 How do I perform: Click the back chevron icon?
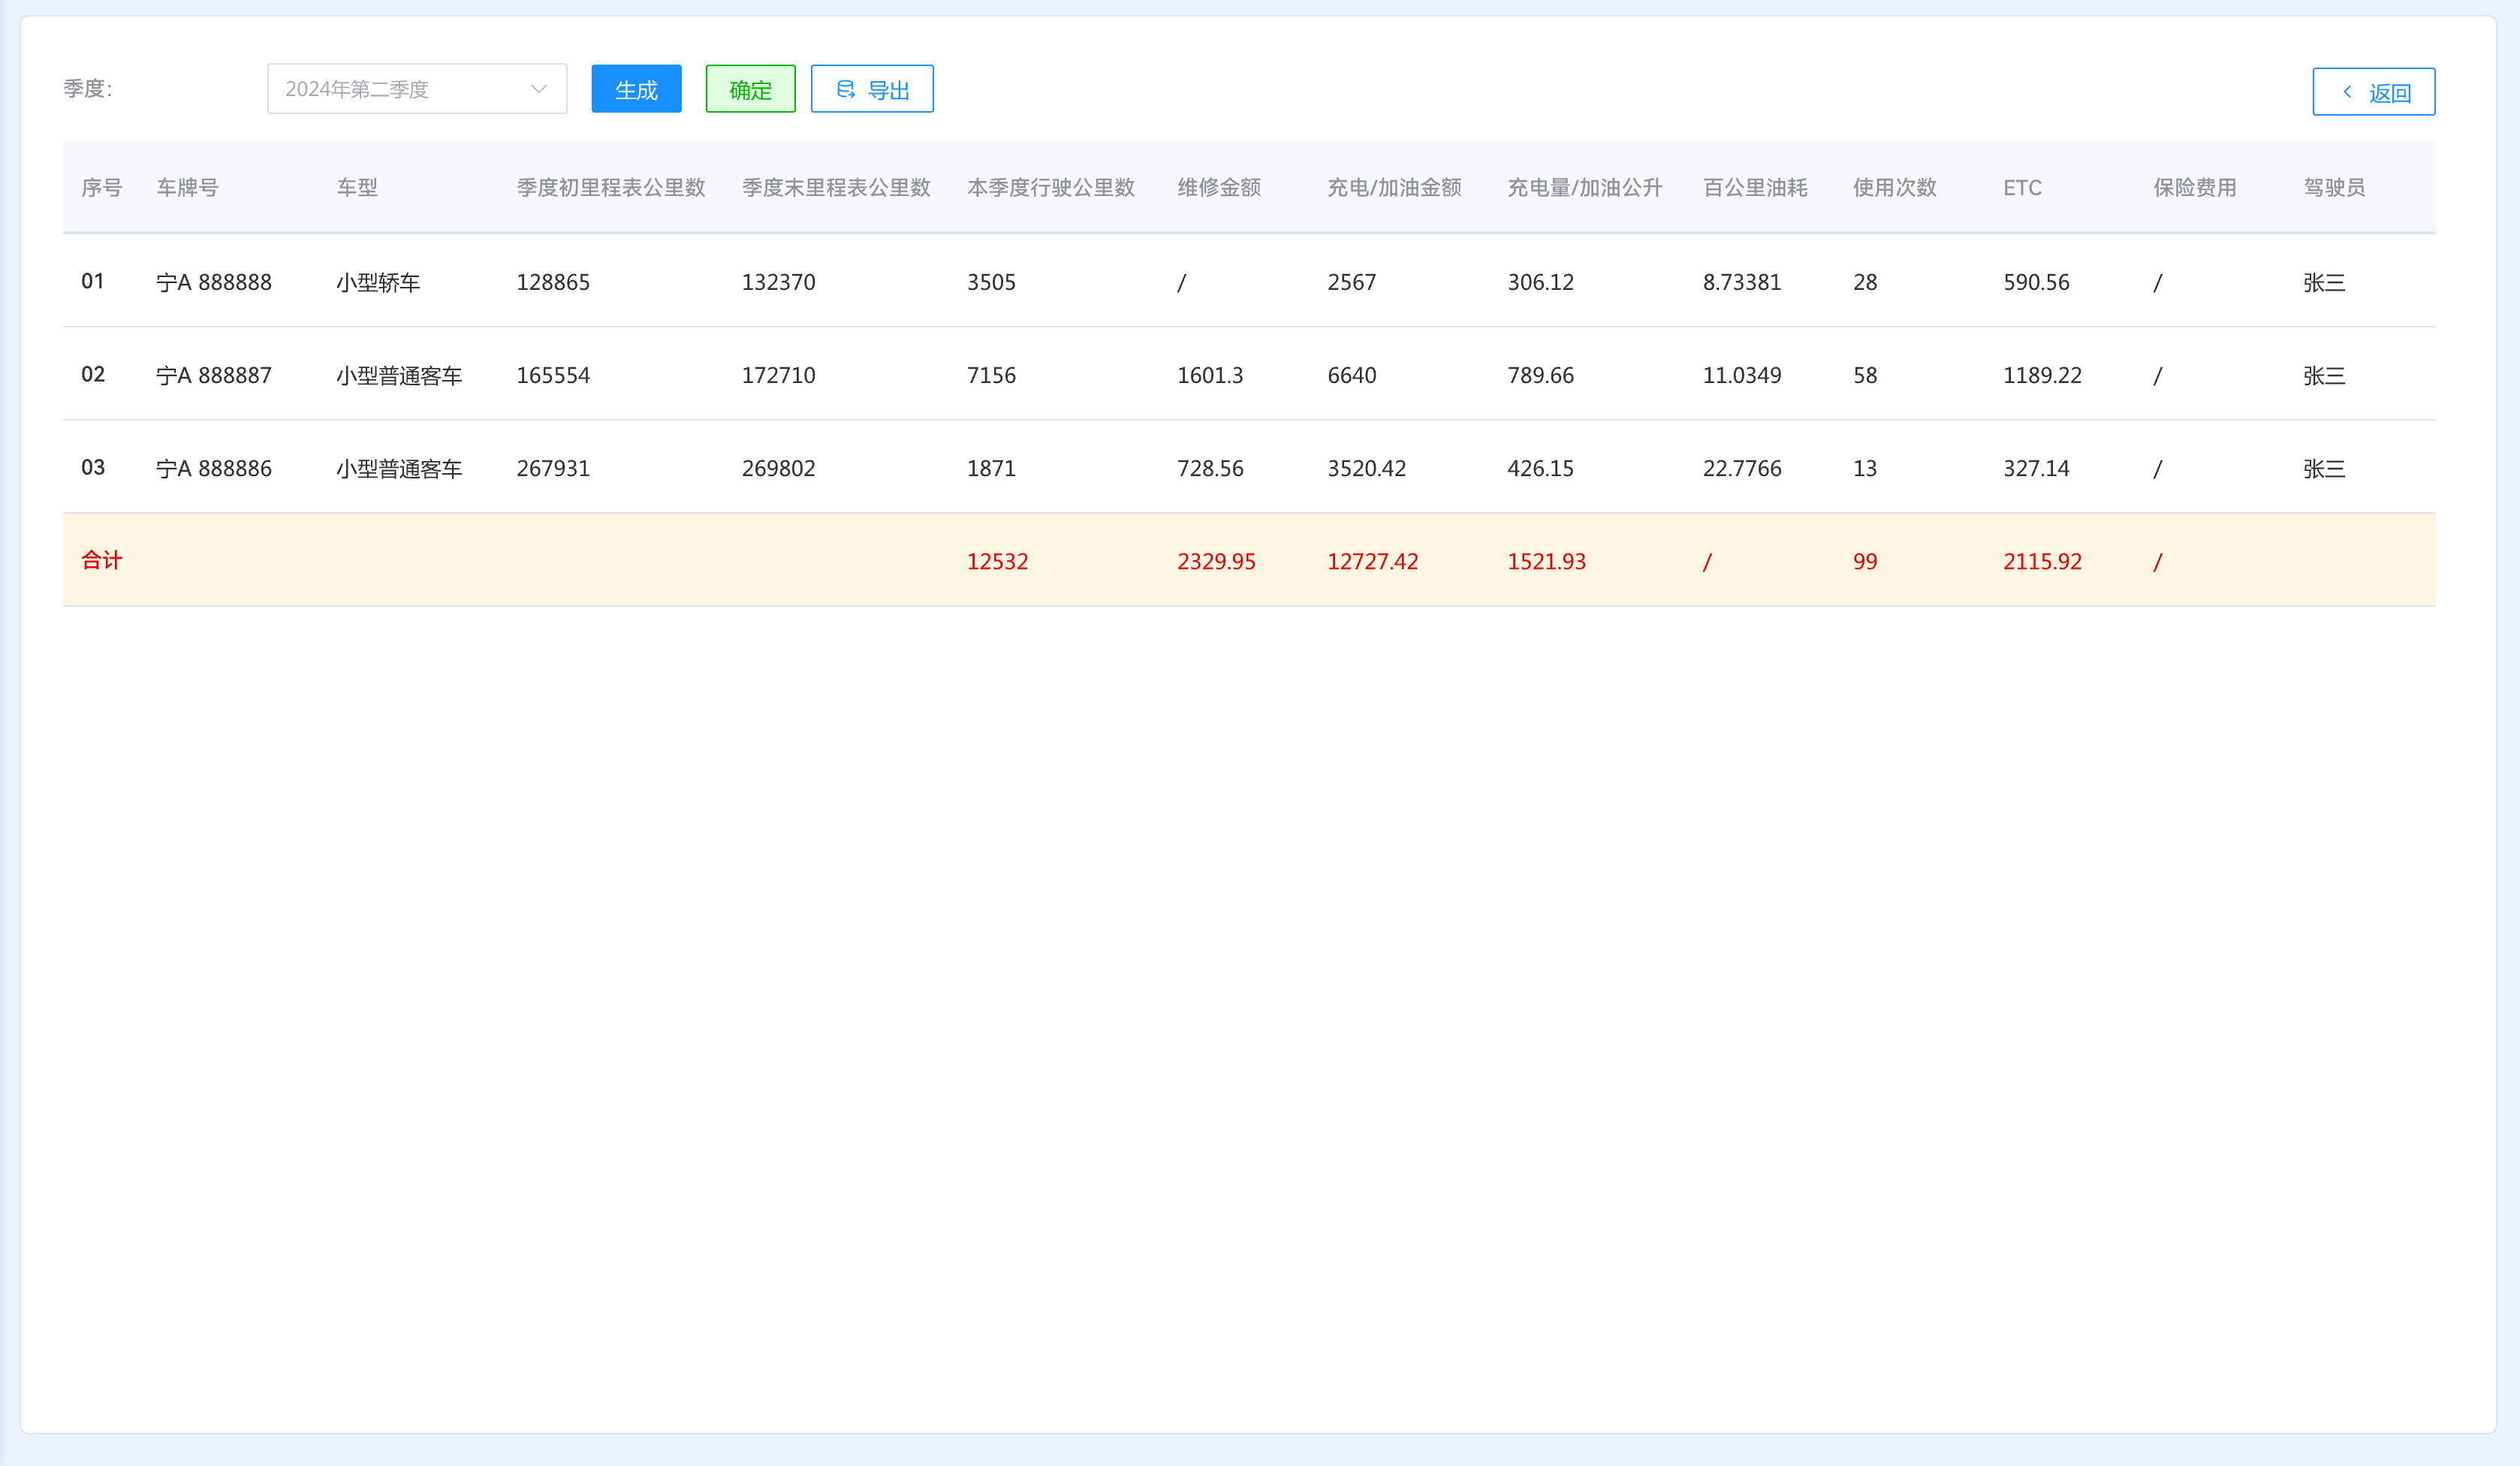point(2347,92)
